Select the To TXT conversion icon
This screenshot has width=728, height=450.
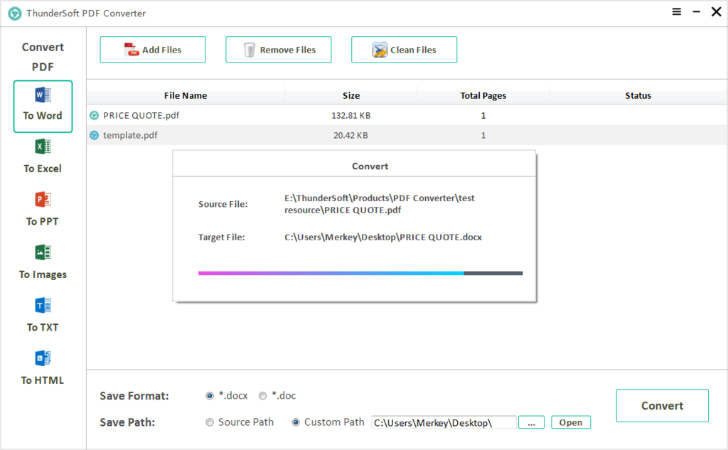43,306
